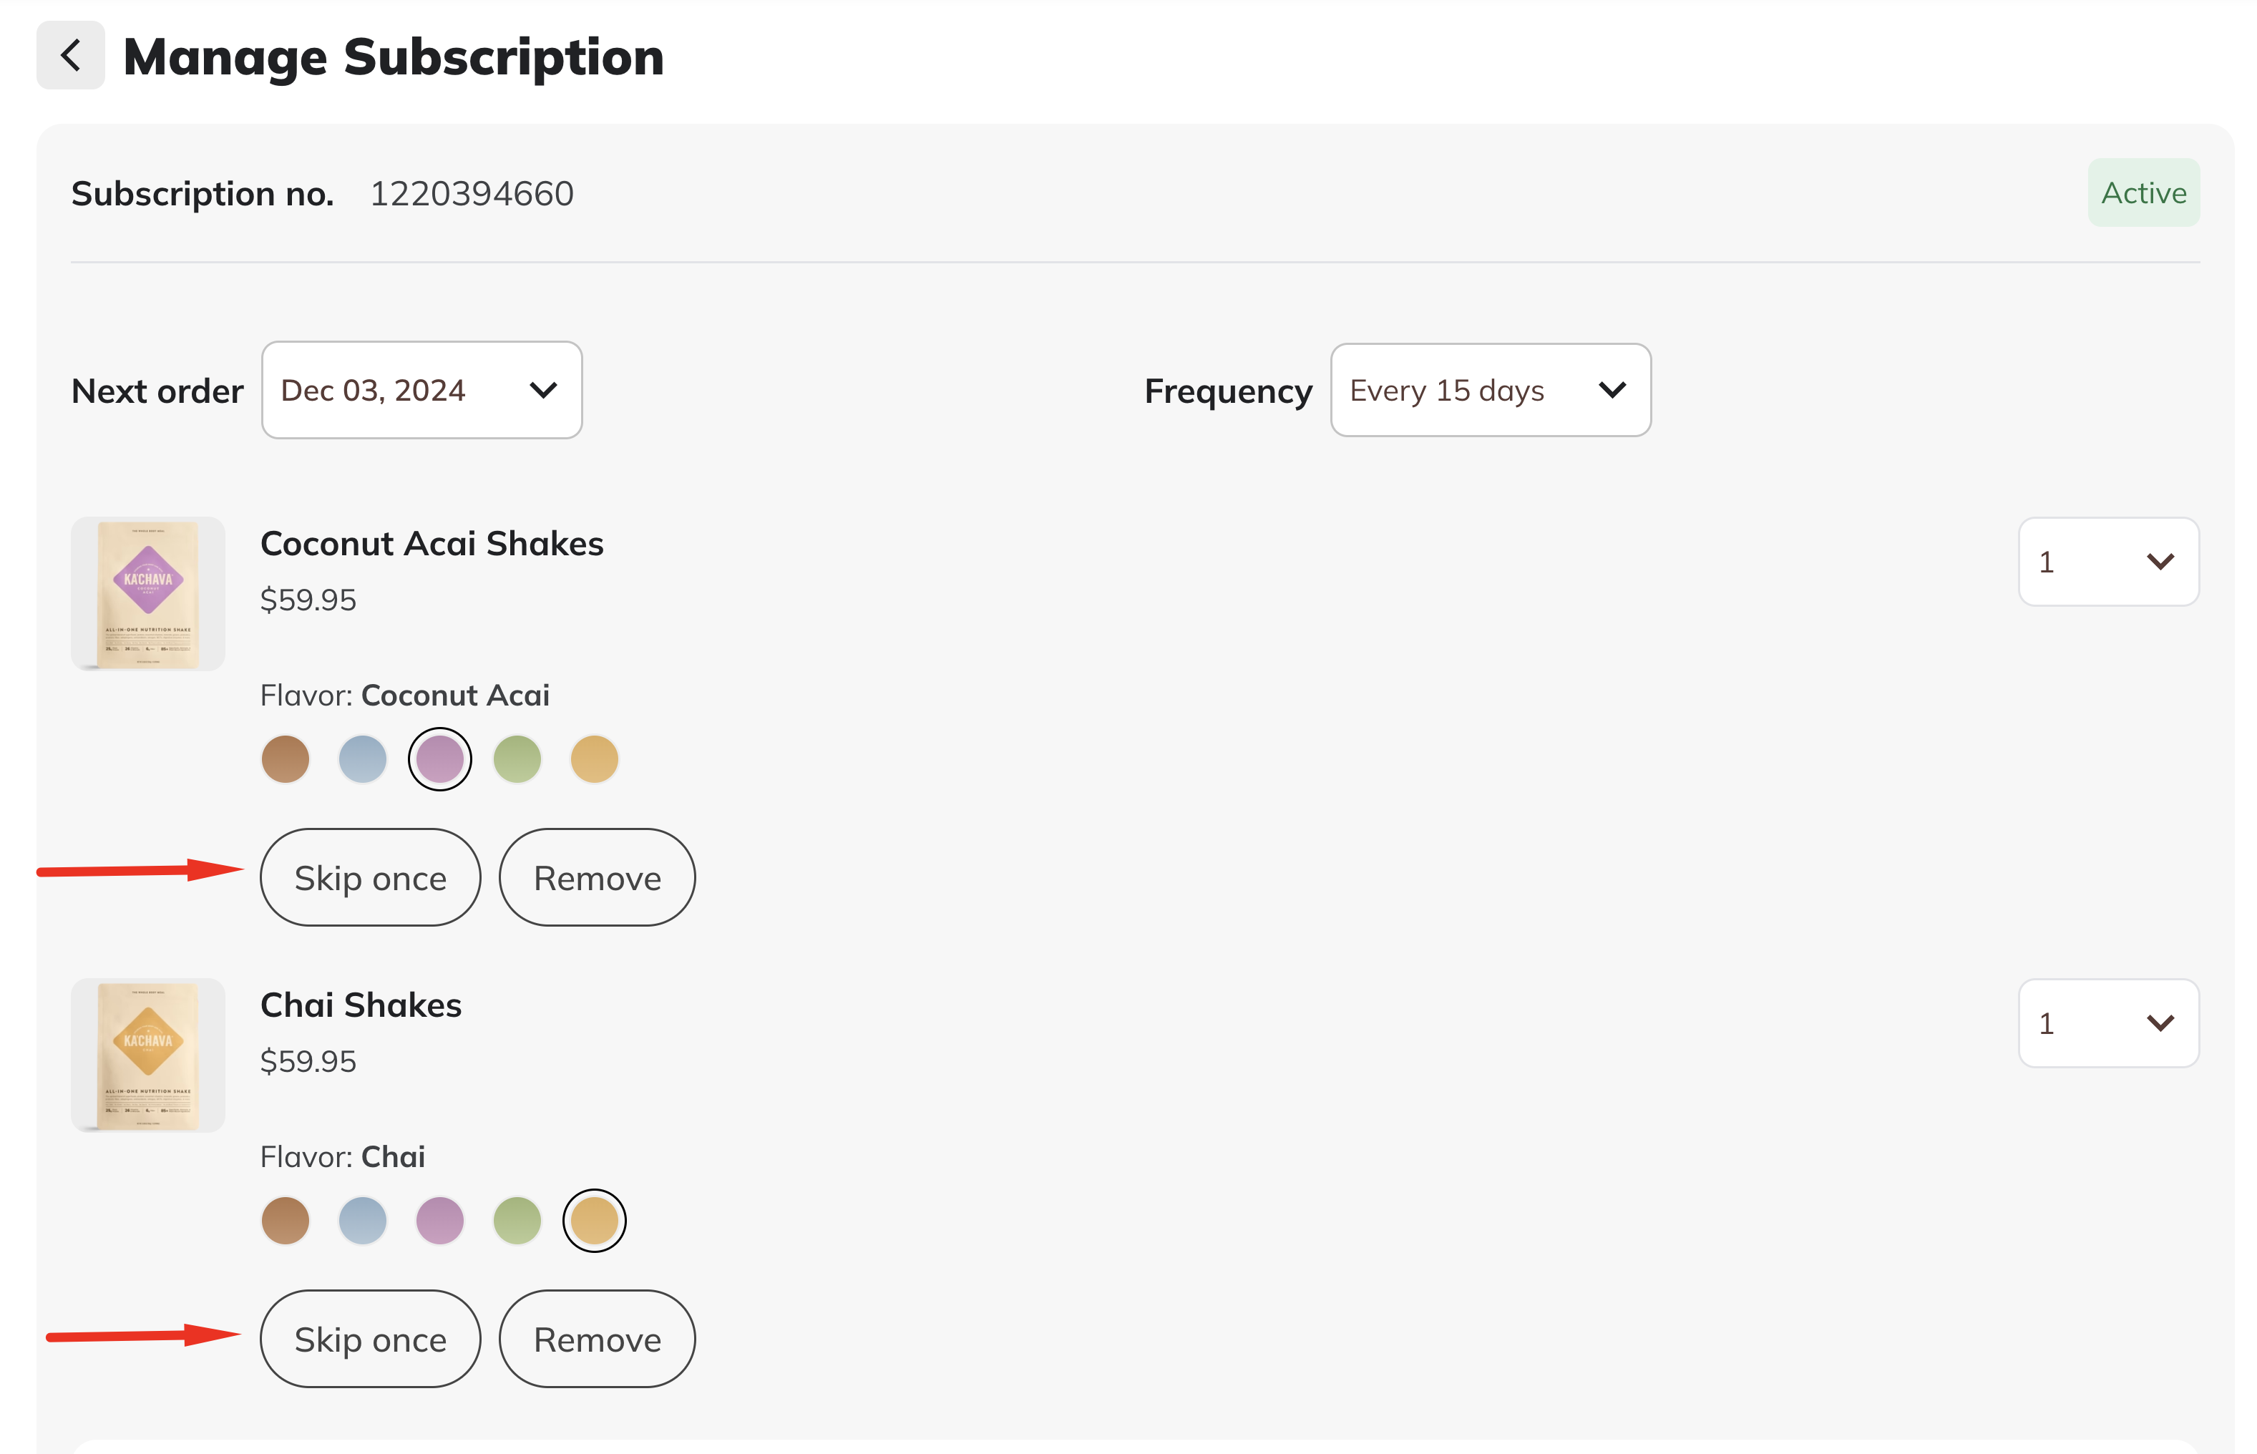Select blue flavor swatch for Coconut Acai Shakes
The width and height of the screenshot is (2257, 1454).
[363, 759]
